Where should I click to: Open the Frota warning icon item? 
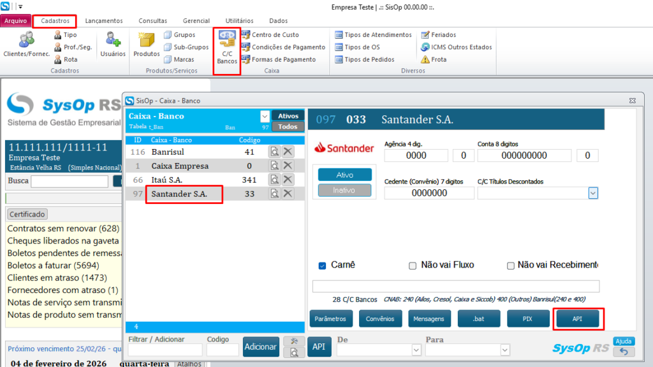click(426, 59)
